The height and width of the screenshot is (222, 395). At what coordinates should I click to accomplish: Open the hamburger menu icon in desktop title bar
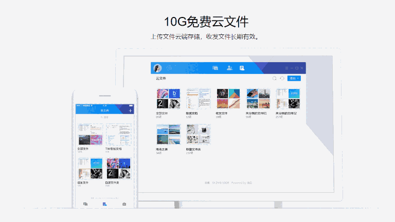[286, 68]
